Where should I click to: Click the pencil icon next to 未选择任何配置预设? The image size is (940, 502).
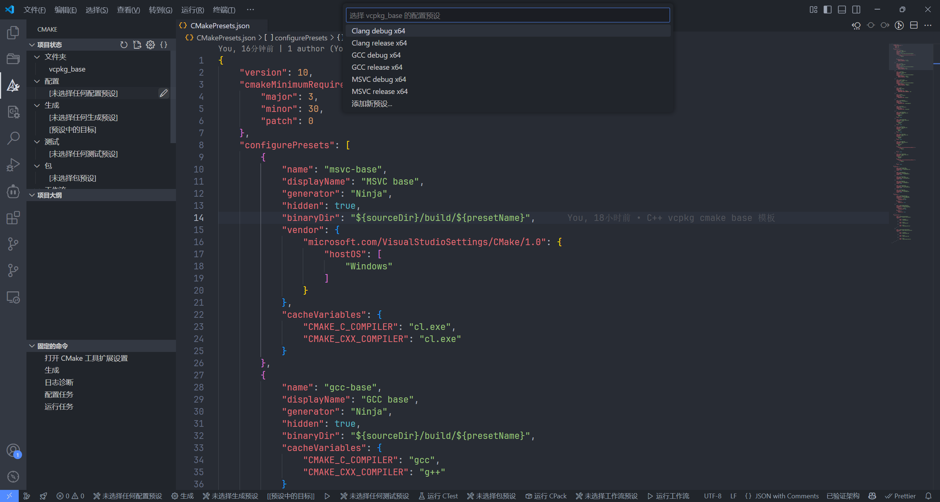pyautogui.click(x=163, y=93)
